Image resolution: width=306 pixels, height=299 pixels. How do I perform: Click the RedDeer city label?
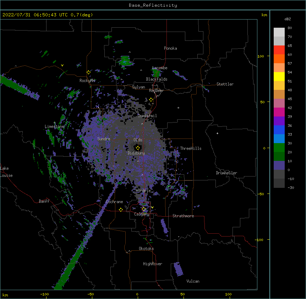click(x=156, y=91)
